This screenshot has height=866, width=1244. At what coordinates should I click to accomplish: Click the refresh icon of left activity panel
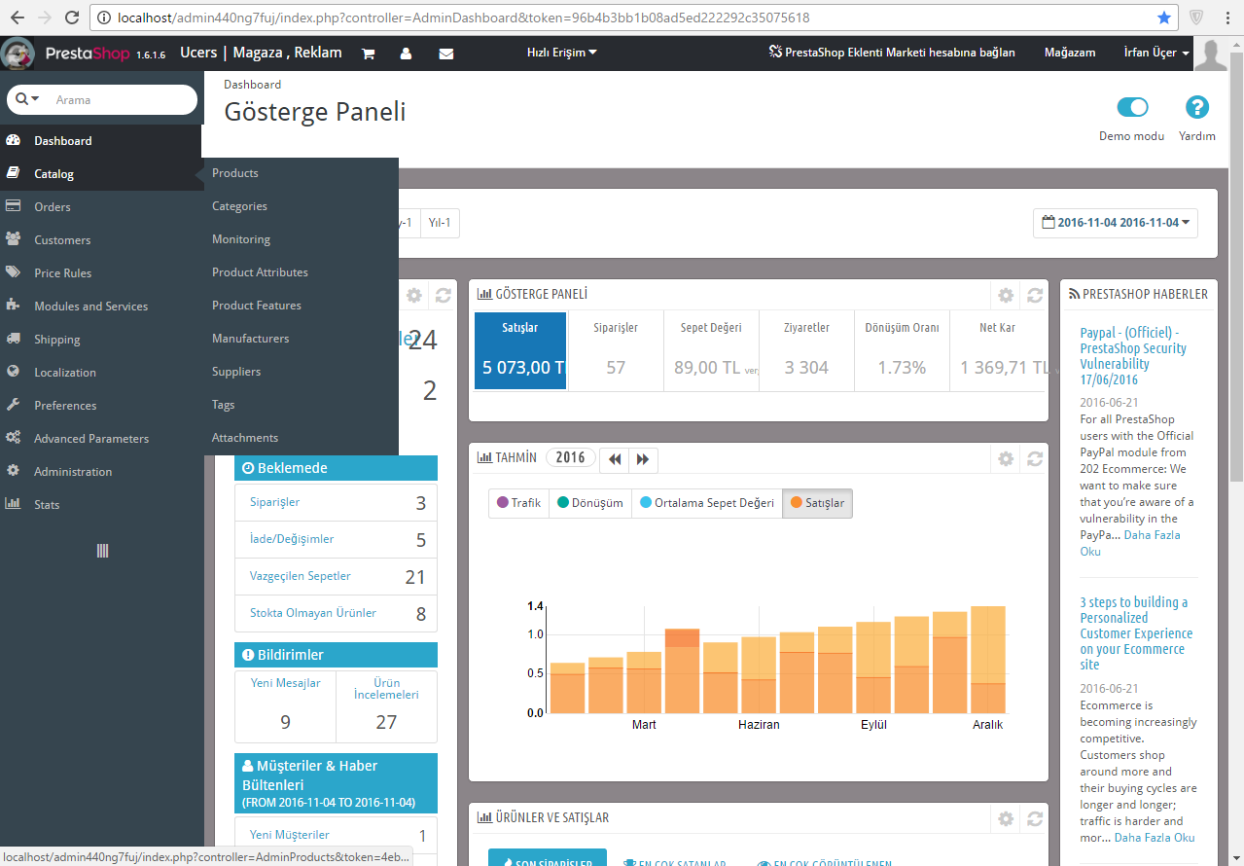pos(444,295)
